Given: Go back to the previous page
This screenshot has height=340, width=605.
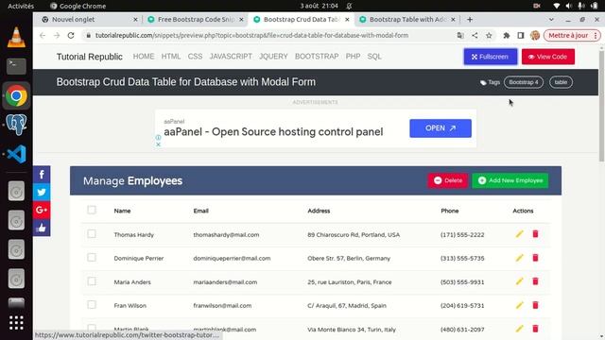Looking at the screenshot, I should [x=43, y=36].
